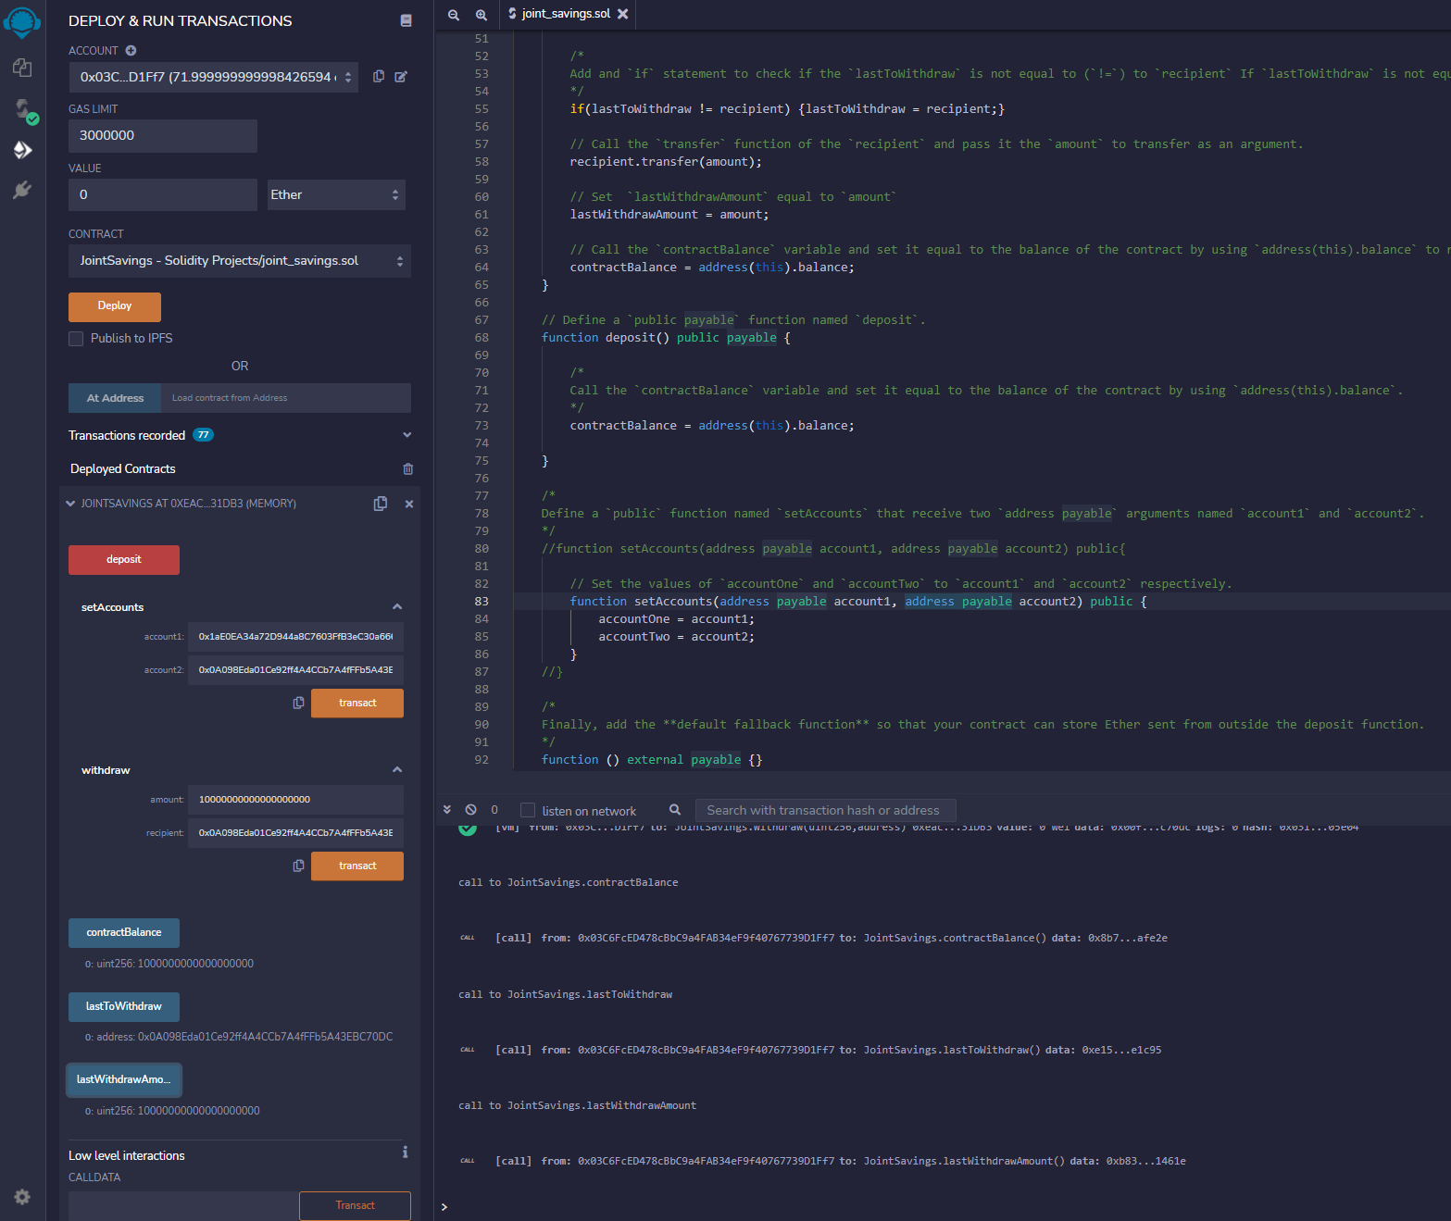Viewport: 1451px width, 1221px height.
Task: Copy withdraw calldata icon
Action: pyautogui.click(x=298, y=866)
